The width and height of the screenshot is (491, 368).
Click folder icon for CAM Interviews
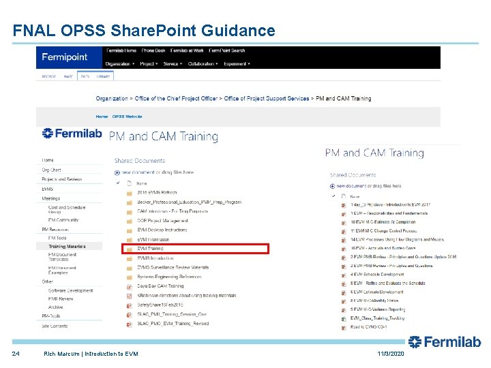coord(130,212)
